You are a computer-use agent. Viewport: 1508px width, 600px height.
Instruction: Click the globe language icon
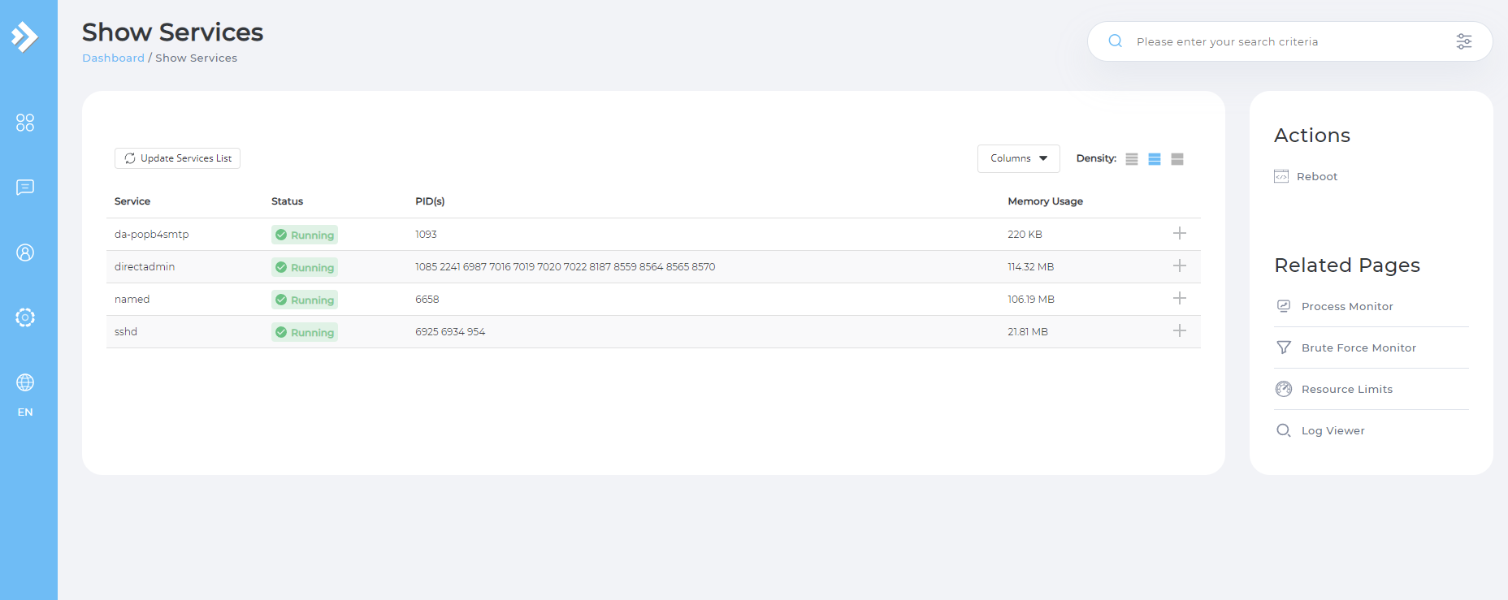[x=25, y=382]
